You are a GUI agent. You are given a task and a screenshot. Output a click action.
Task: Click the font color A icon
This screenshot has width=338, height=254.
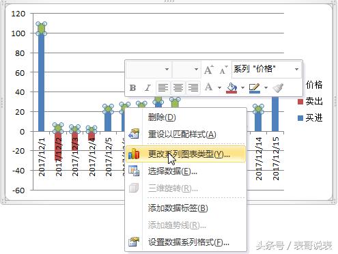tap(209, 87)
